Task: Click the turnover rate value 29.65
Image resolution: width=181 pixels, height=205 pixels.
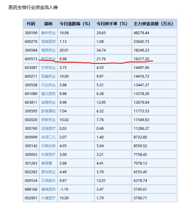Action: tap(101, 33)
